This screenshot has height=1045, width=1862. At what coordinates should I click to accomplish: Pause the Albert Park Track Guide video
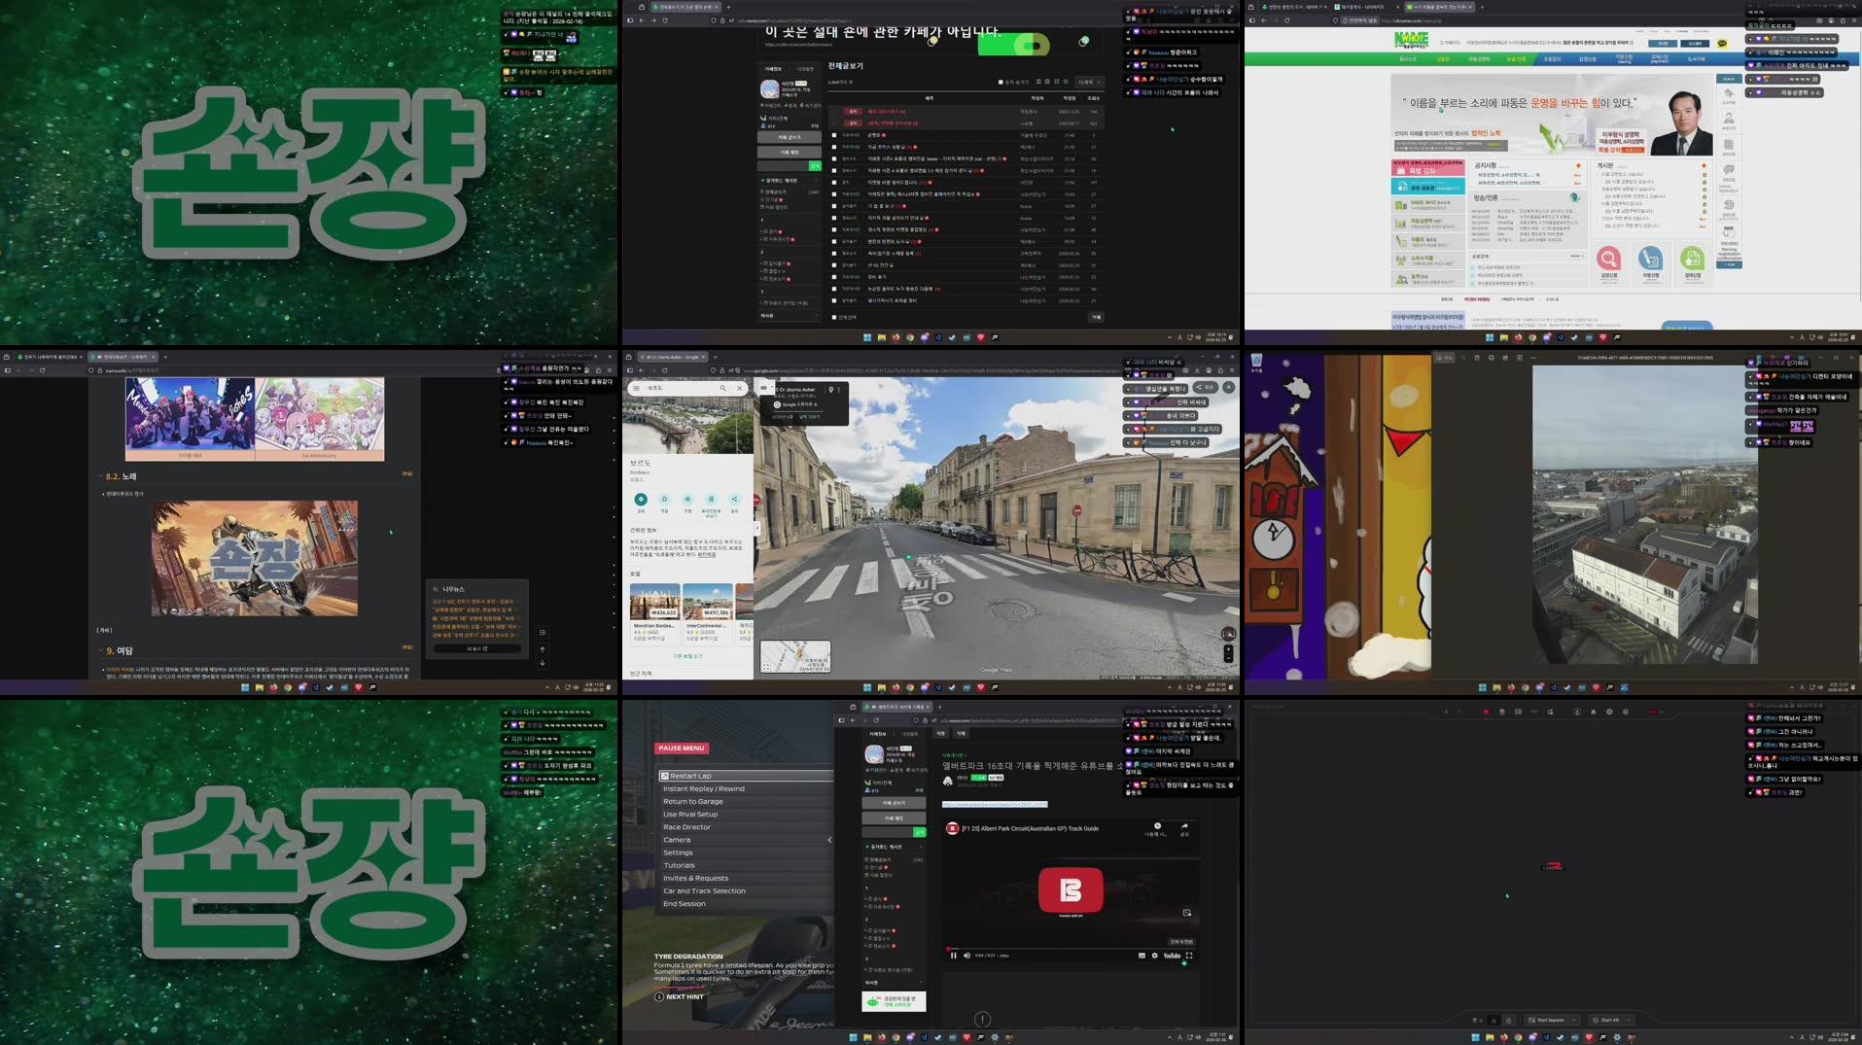(x=954, y=956)
